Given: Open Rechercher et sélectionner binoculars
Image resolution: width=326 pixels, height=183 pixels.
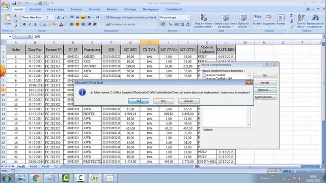Looking at the screenshot, I should pyautogui.click(x=315, y=21).
